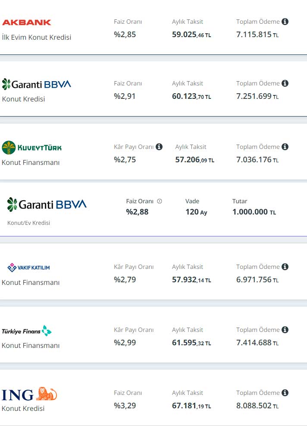The width and height of the screenshot is (307, 426).
Task: Click info icon beside 7.251.699 TL total
Action: pyautogui.click(x=285, y=83)
